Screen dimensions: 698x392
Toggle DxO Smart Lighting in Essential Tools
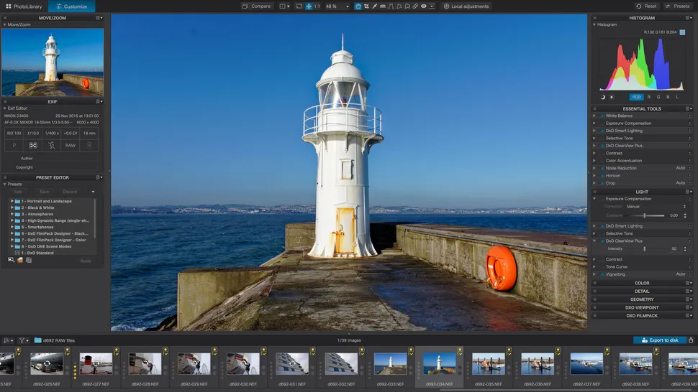[602, 131]
